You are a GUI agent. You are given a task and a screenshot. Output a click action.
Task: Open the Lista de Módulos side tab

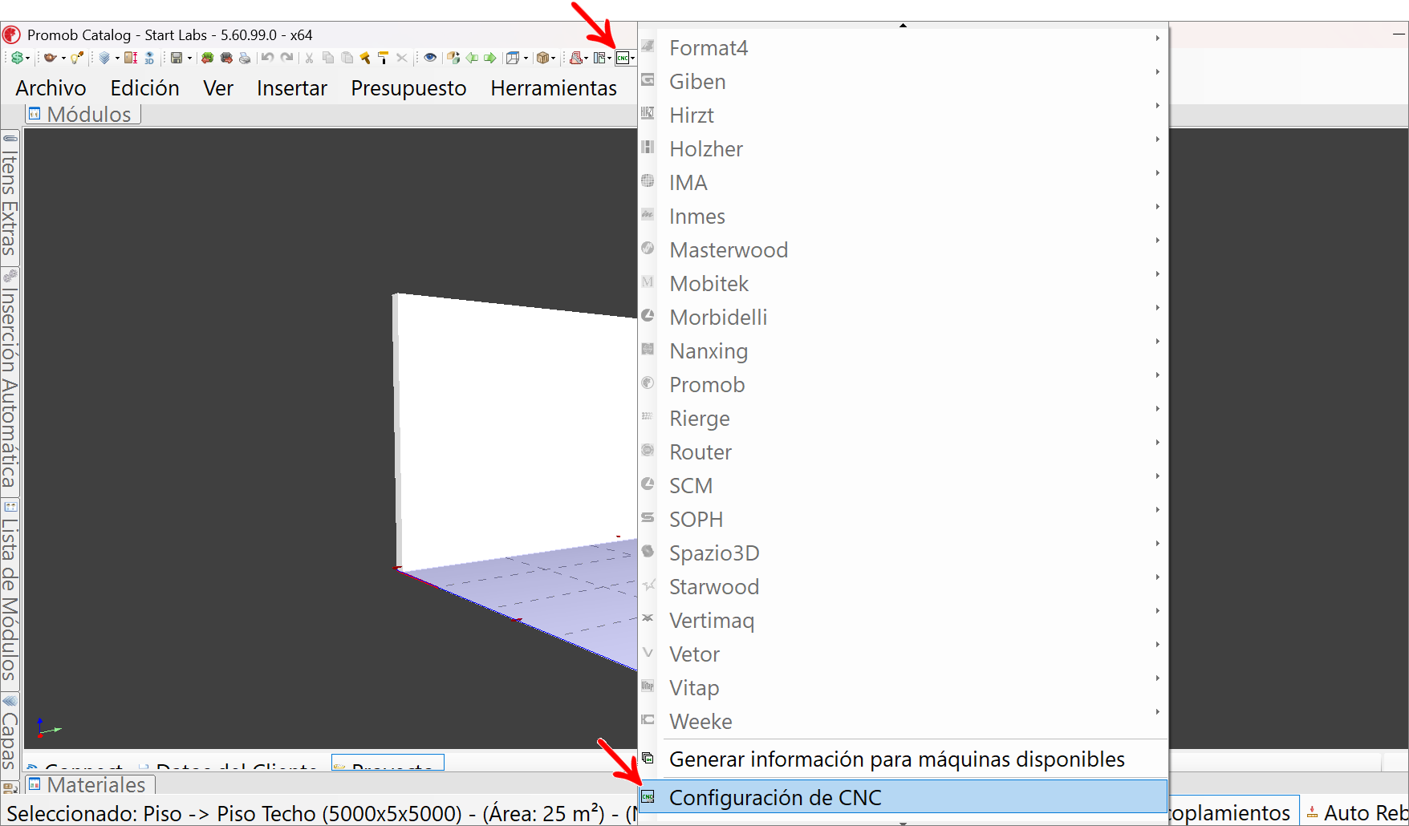pyautogui.click(x=10, y=593)
